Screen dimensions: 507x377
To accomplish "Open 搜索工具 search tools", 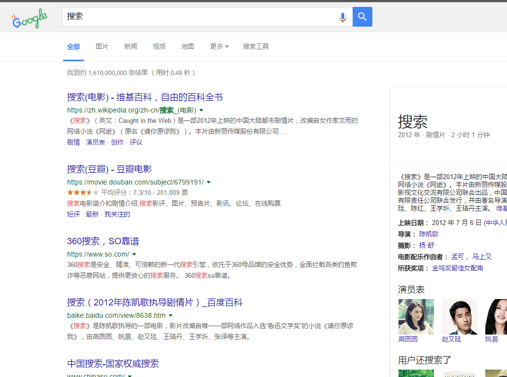I will pyautogui.click(x=256, y=46).
